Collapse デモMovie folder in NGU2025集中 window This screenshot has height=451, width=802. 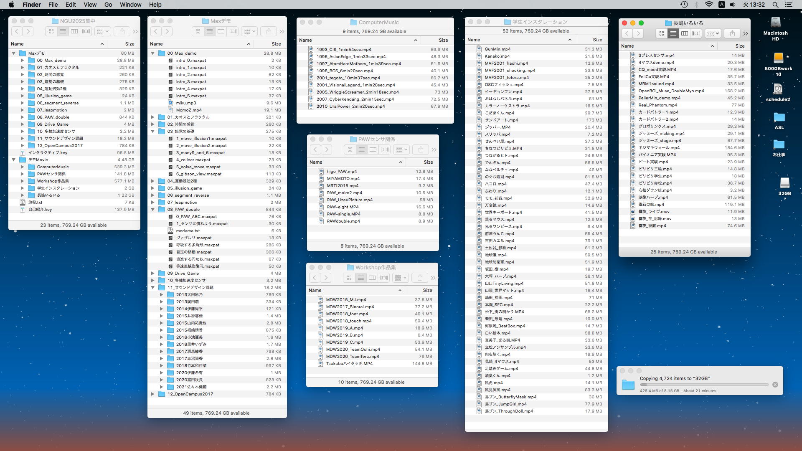pyautogui.click(x=14, y=160)
